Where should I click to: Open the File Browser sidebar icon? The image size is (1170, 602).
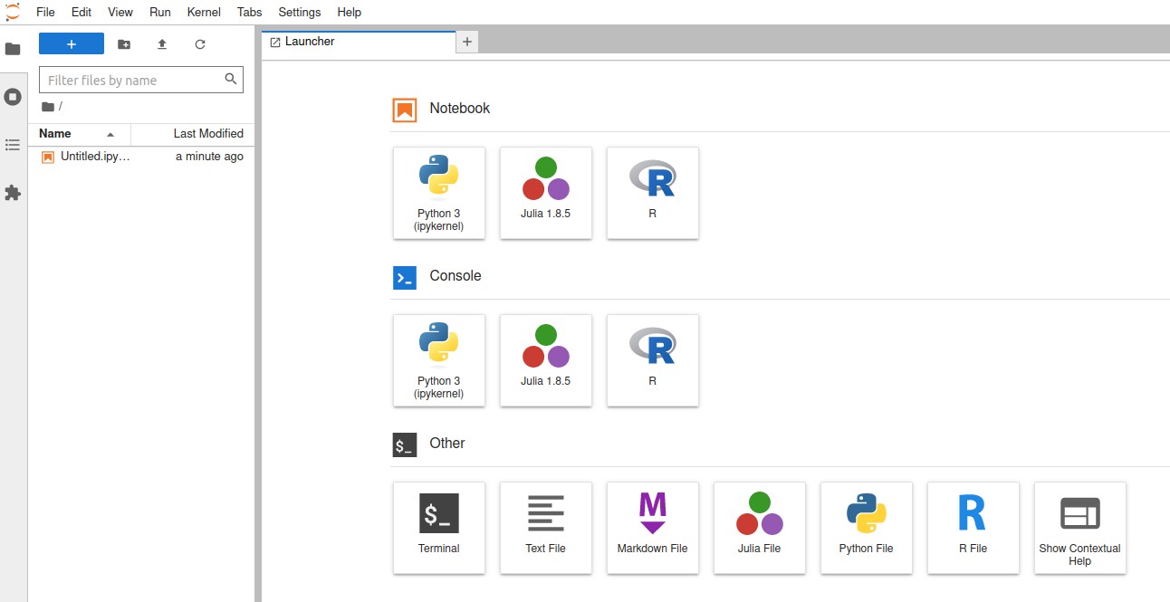13,49
